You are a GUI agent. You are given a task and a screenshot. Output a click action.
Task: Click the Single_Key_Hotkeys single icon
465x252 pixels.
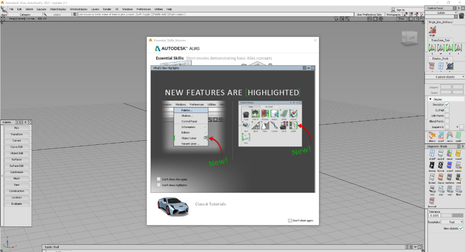point(432,30)
